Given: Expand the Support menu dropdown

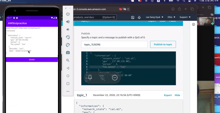Looking at the screenshot, I should pos(185,17).
